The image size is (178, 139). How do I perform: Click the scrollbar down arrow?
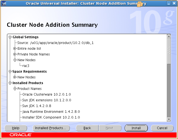169,119
